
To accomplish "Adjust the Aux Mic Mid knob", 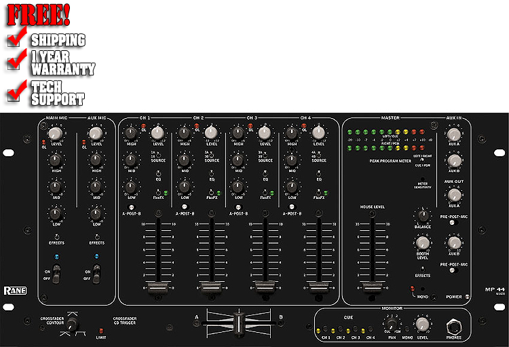I will click(x=96, y=187).
